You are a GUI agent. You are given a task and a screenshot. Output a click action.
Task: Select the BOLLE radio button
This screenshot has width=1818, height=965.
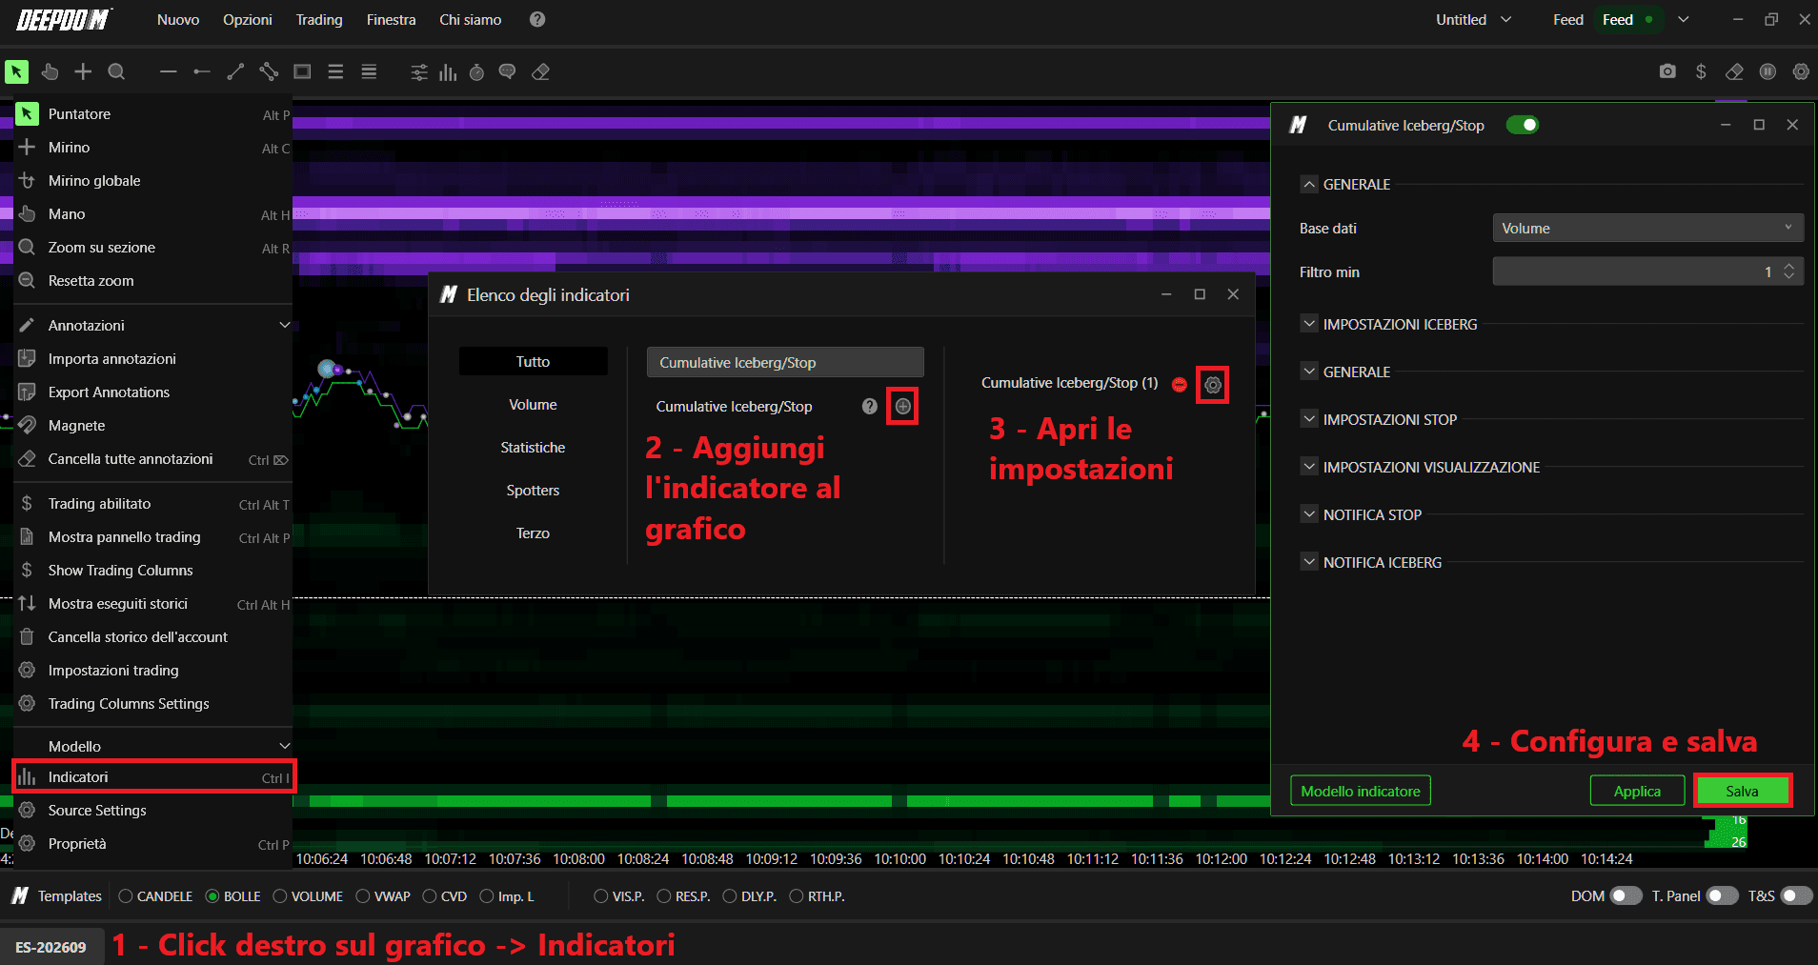coord(212,896)
